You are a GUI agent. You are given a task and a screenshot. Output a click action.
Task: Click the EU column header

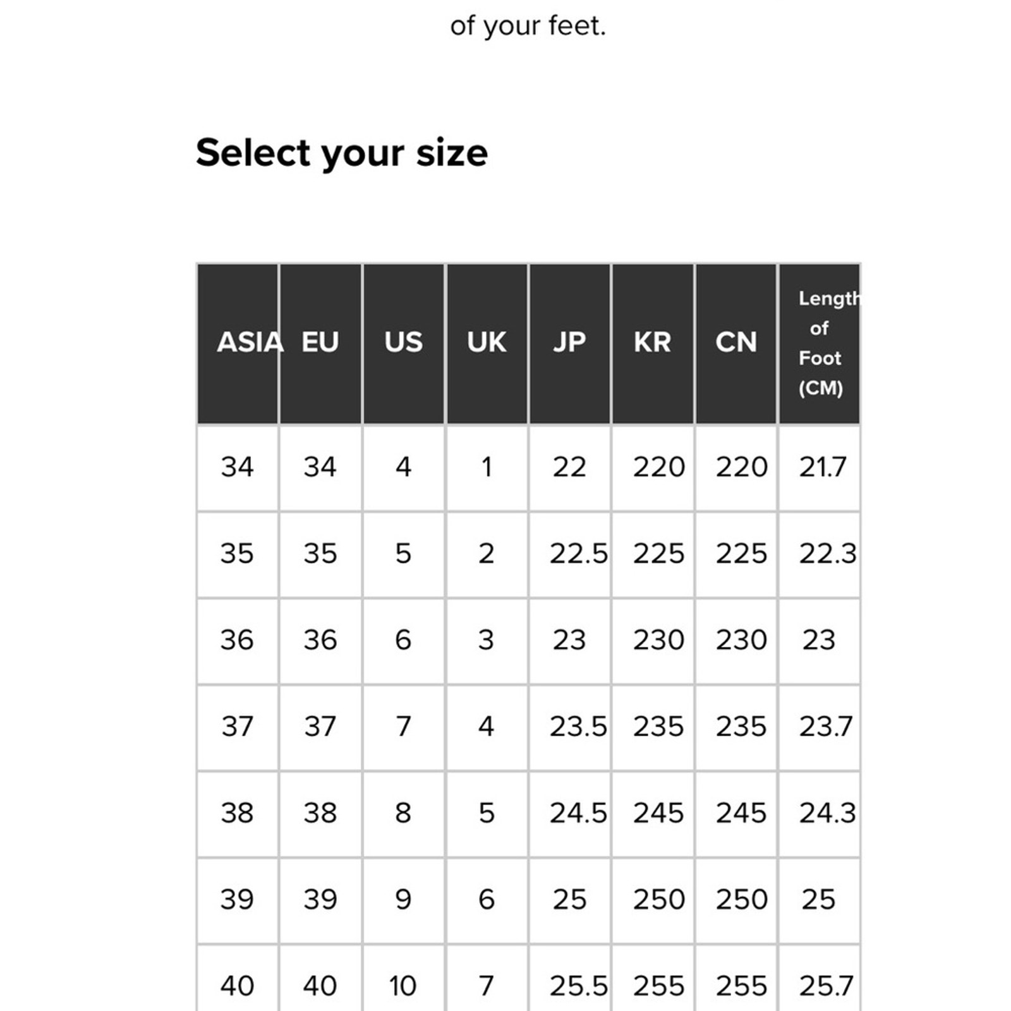320,343
